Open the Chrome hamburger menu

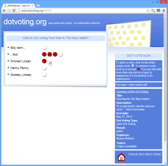tap(164, 11)
